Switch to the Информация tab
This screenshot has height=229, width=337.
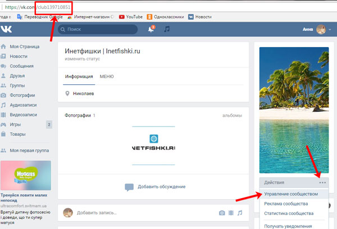coord(79,76)
